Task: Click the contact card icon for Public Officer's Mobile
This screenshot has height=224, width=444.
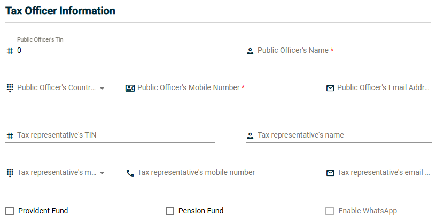Action: 130,88
